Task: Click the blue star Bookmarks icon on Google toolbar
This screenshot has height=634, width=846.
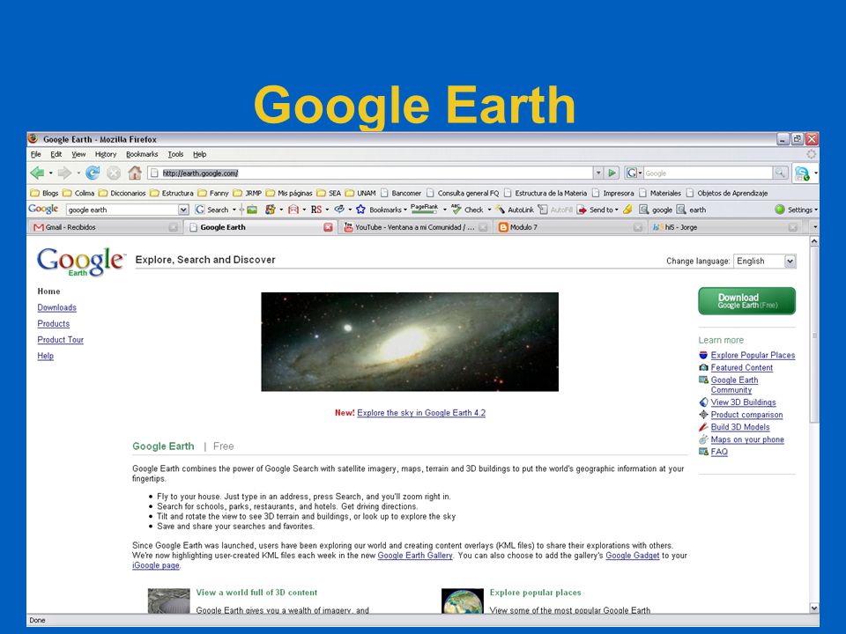Action: tap(360, 210)
